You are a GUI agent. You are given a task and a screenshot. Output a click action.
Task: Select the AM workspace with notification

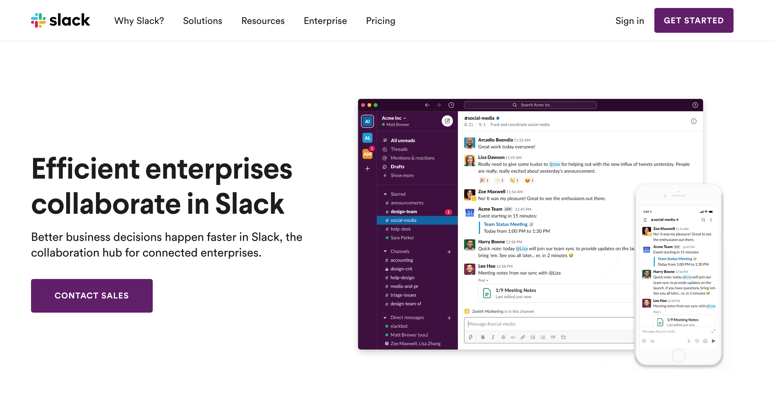pos(367,154)
